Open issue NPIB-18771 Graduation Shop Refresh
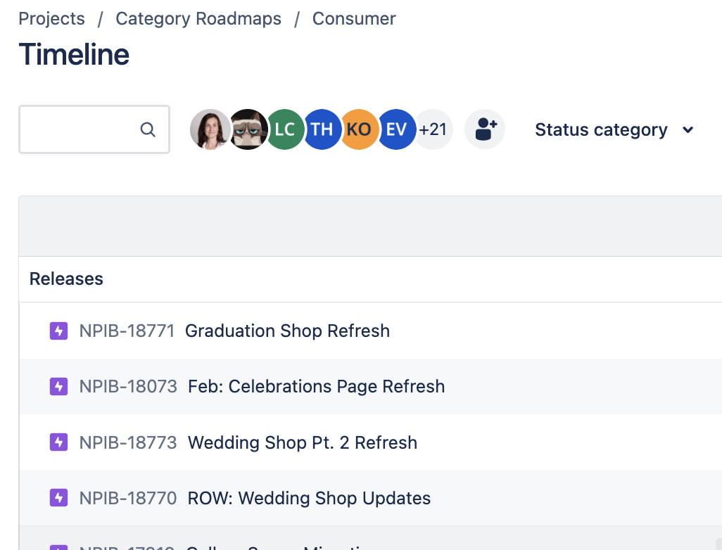Viewport: 722px width, 550px height. click(286, 331)
